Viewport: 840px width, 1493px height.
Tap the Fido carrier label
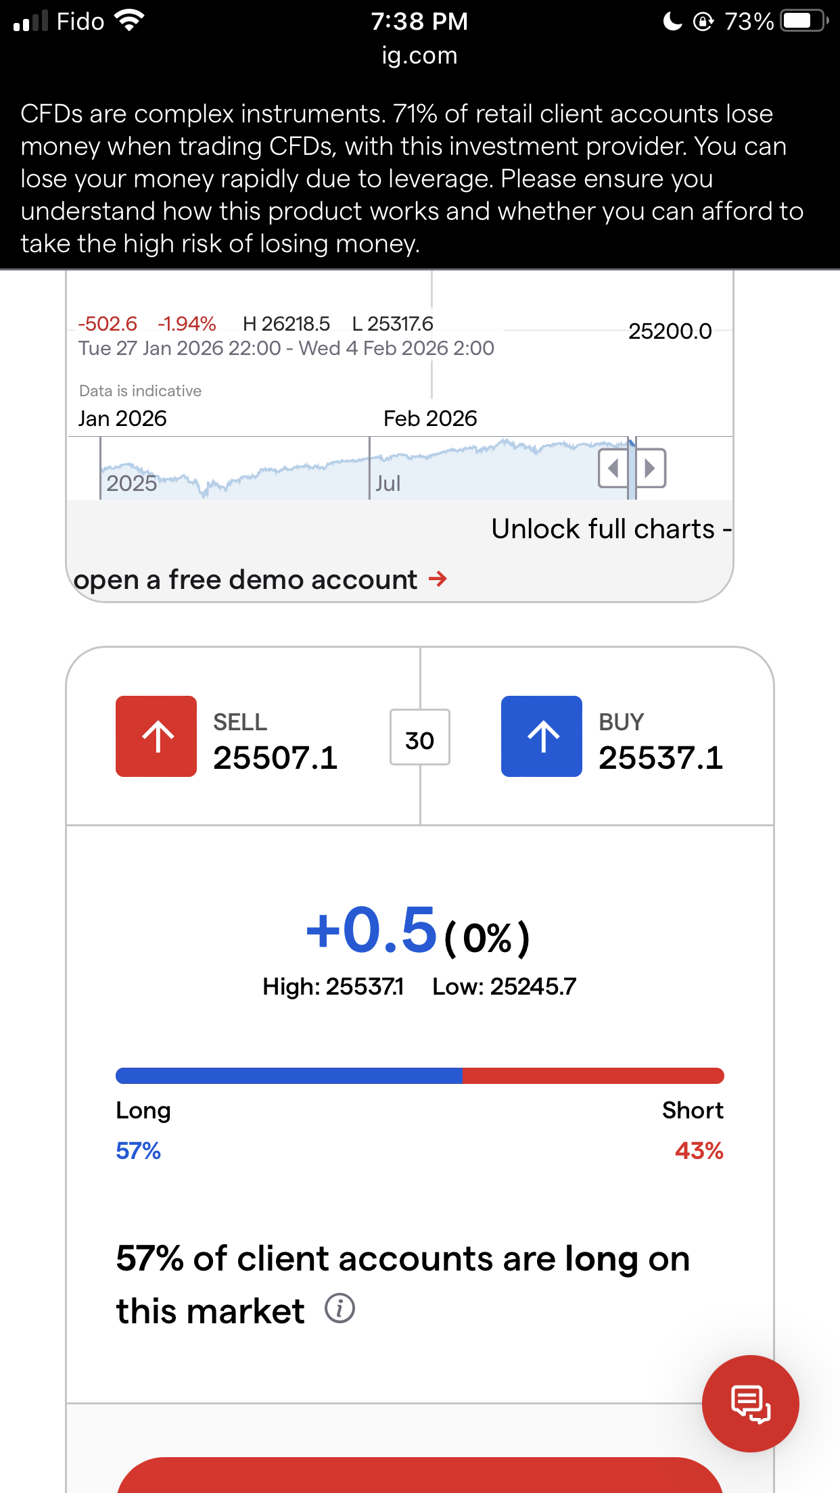pos(80,21)
